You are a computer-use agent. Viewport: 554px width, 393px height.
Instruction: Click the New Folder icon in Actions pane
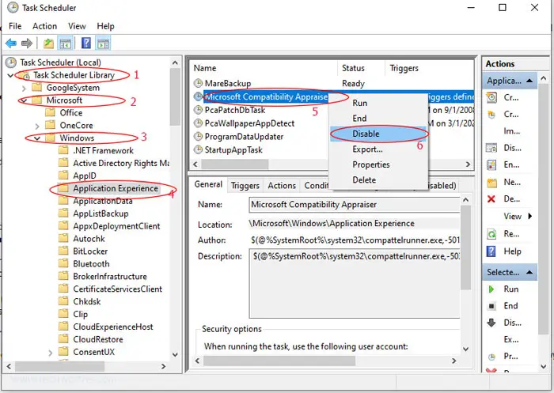[x=491, y=182]
